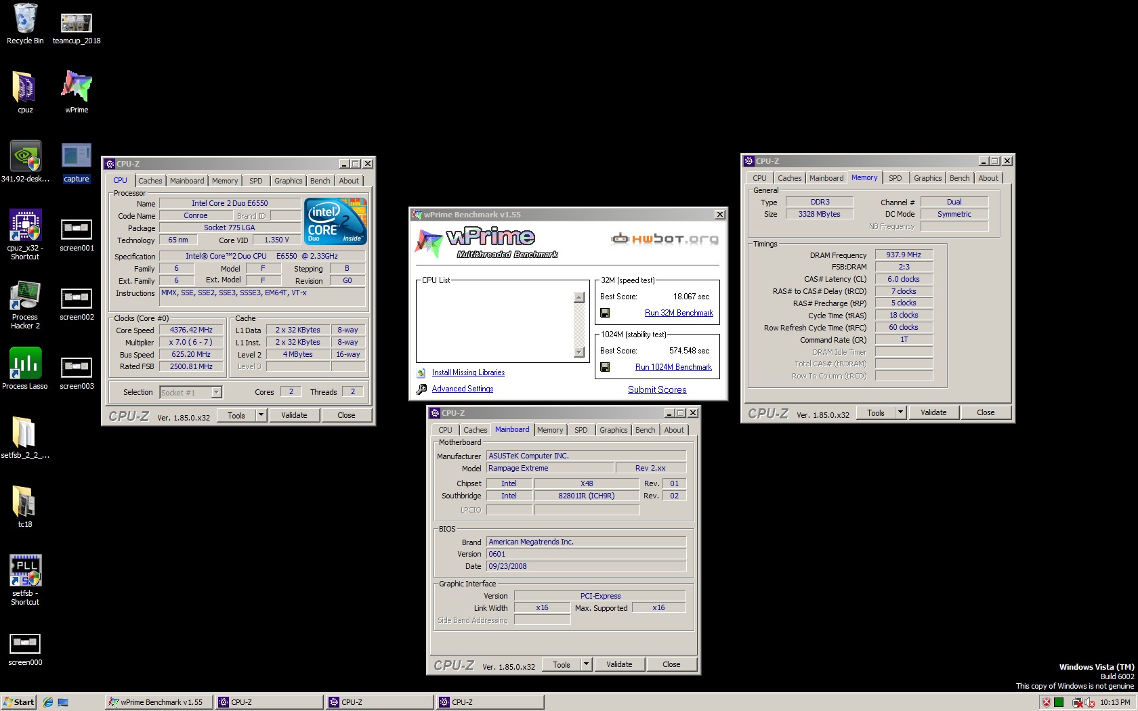Click the green square tray icon
This screenshot has width=1138, height=711.
(x=1058, y=702)
